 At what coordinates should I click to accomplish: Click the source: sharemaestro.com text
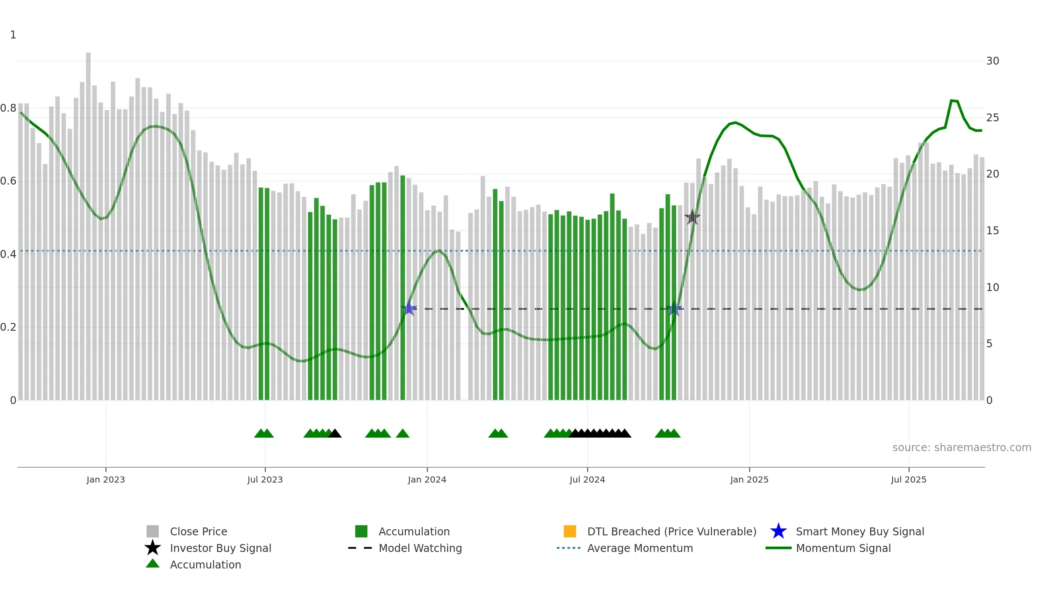point(962,448)
